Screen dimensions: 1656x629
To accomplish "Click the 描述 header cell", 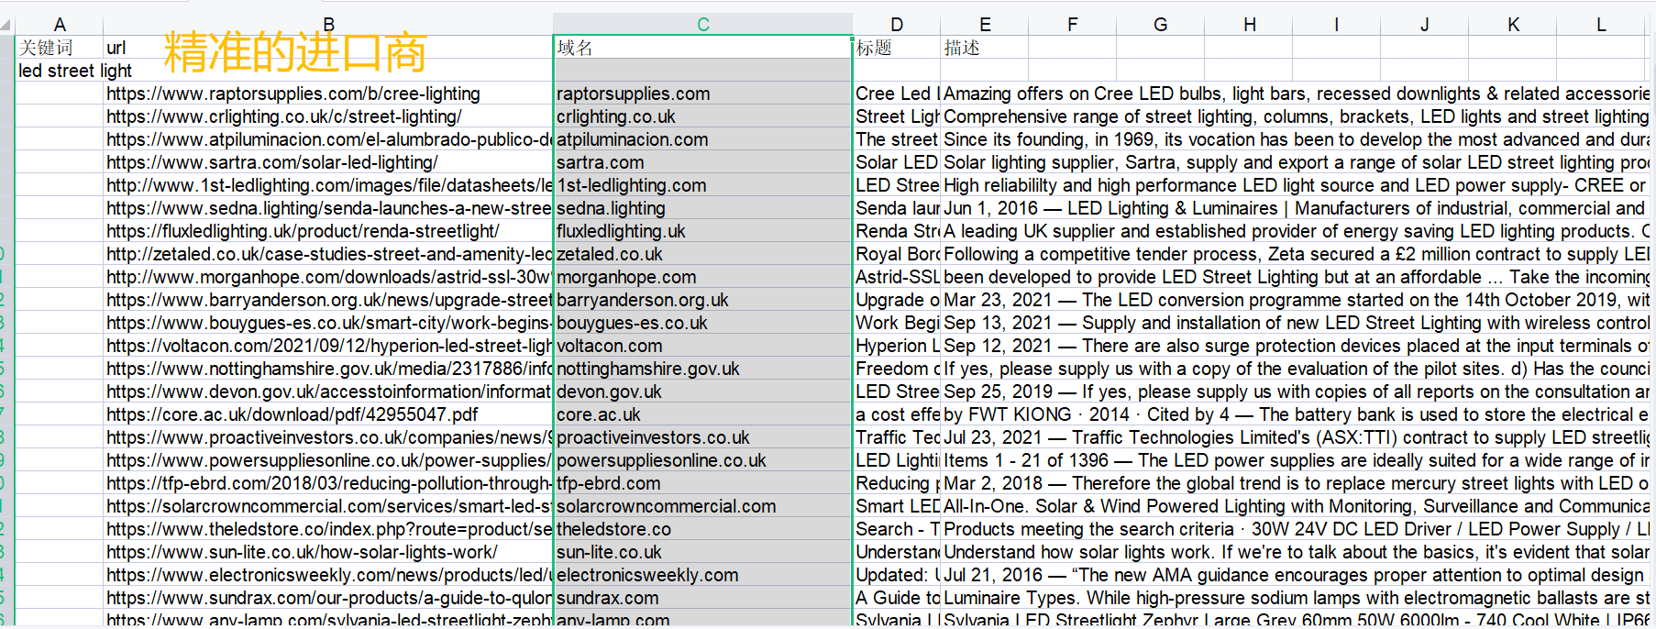I will point(985,48).
